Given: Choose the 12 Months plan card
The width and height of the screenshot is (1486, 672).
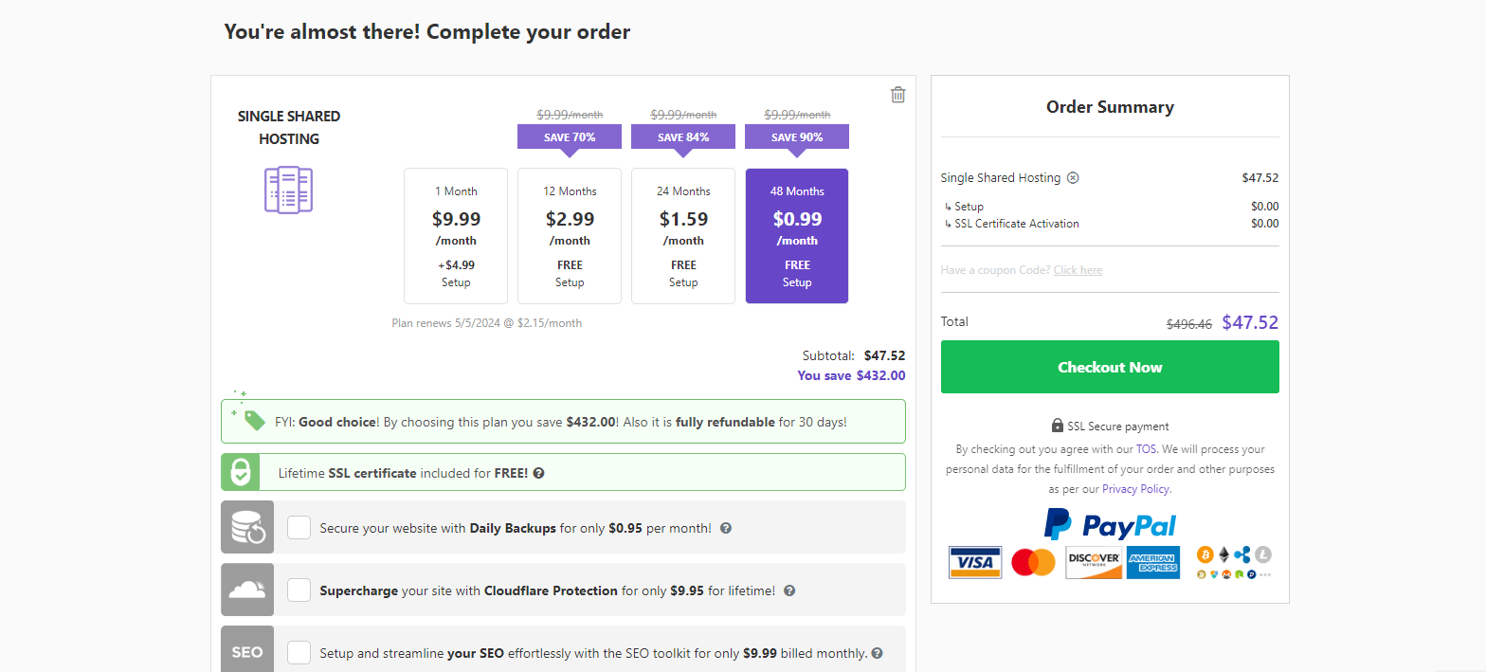Looking at the screenshot, I should point(570,236).
